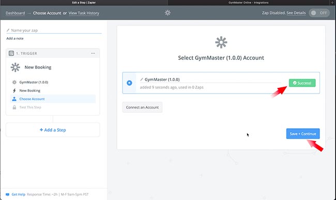Click the pencil icon next to GymMaster account name

pos(142,80)
